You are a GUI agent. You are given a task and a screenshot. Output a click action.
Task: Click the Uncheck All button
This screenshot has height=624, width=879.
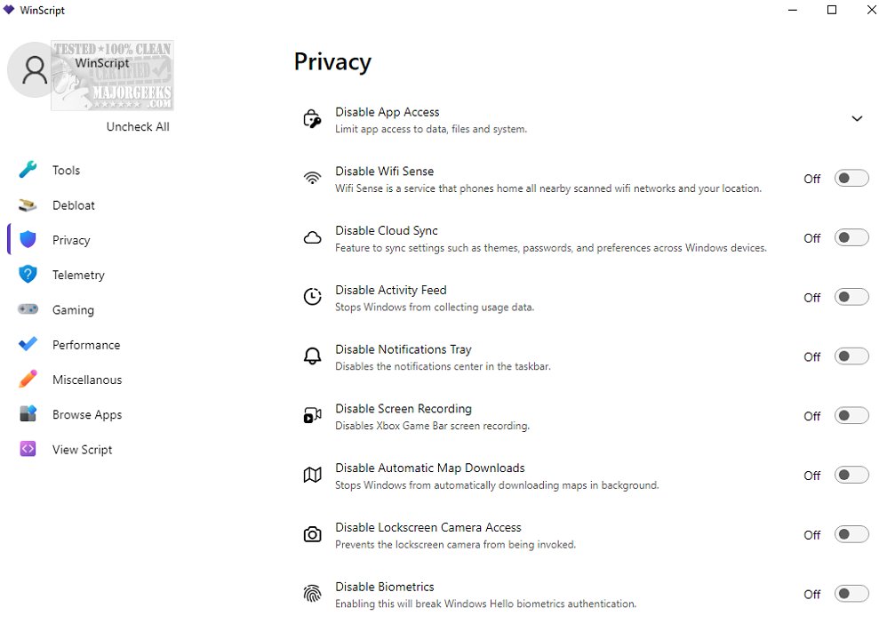tap(138, 127)
